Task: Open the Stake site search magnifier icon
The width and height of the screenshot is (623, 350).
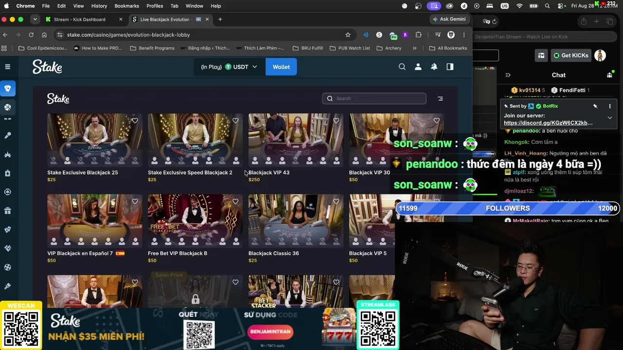Action: pyautogui.click(x=402, y=67)
